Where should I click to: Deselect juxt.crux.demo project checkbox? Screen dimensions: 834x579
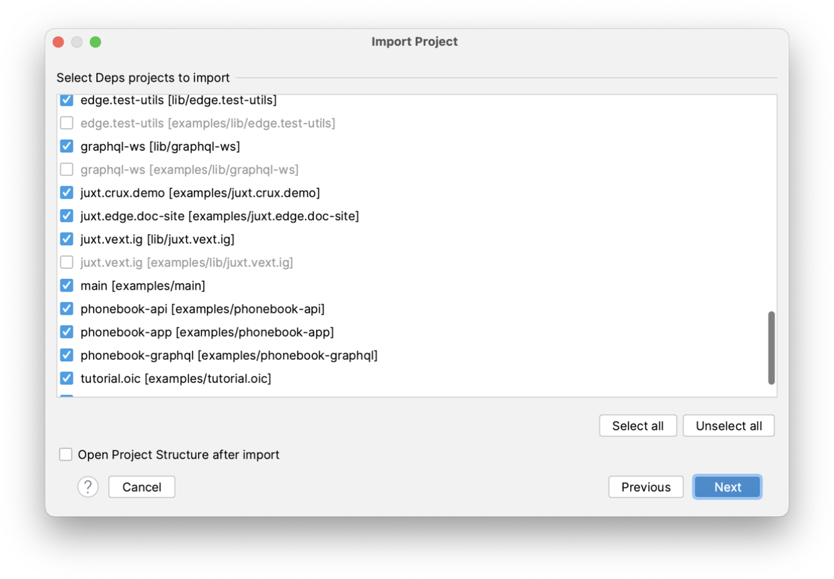pyautogui.click(x=67, y=193)
